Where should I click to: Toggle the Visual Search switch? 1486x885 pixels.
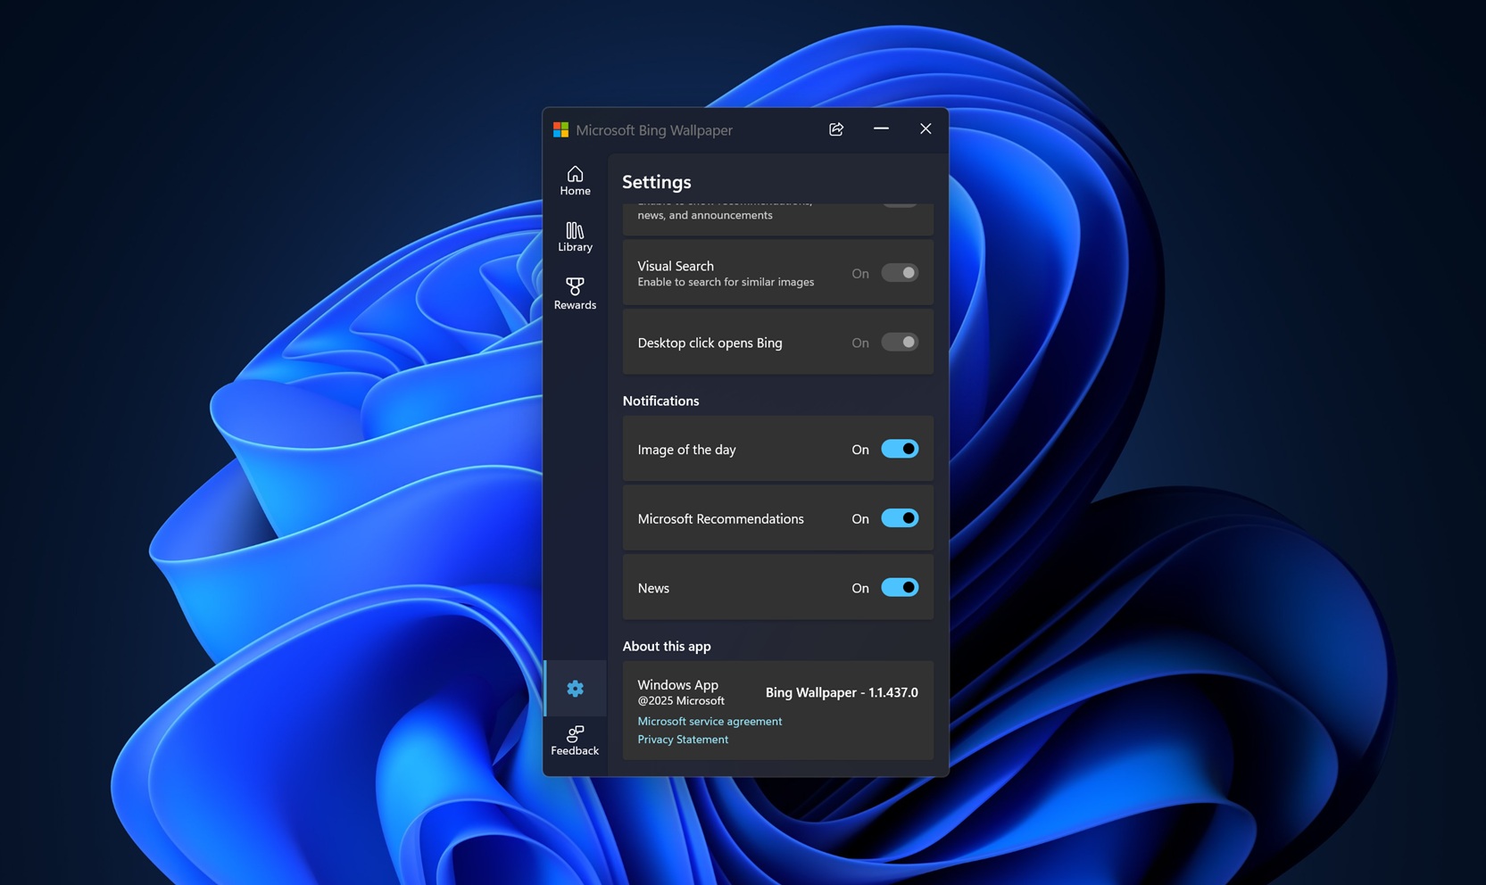899,273
